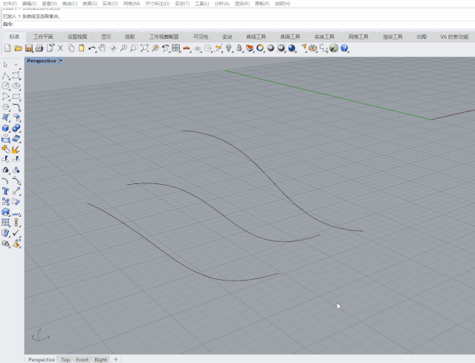Switch to the 工作平面 toolbar tab
This screenshot has height=363, width=475.
coord(43,36)
